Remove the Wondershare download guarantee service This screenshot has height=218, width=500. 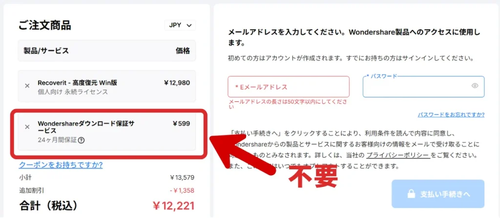(27, 127)
